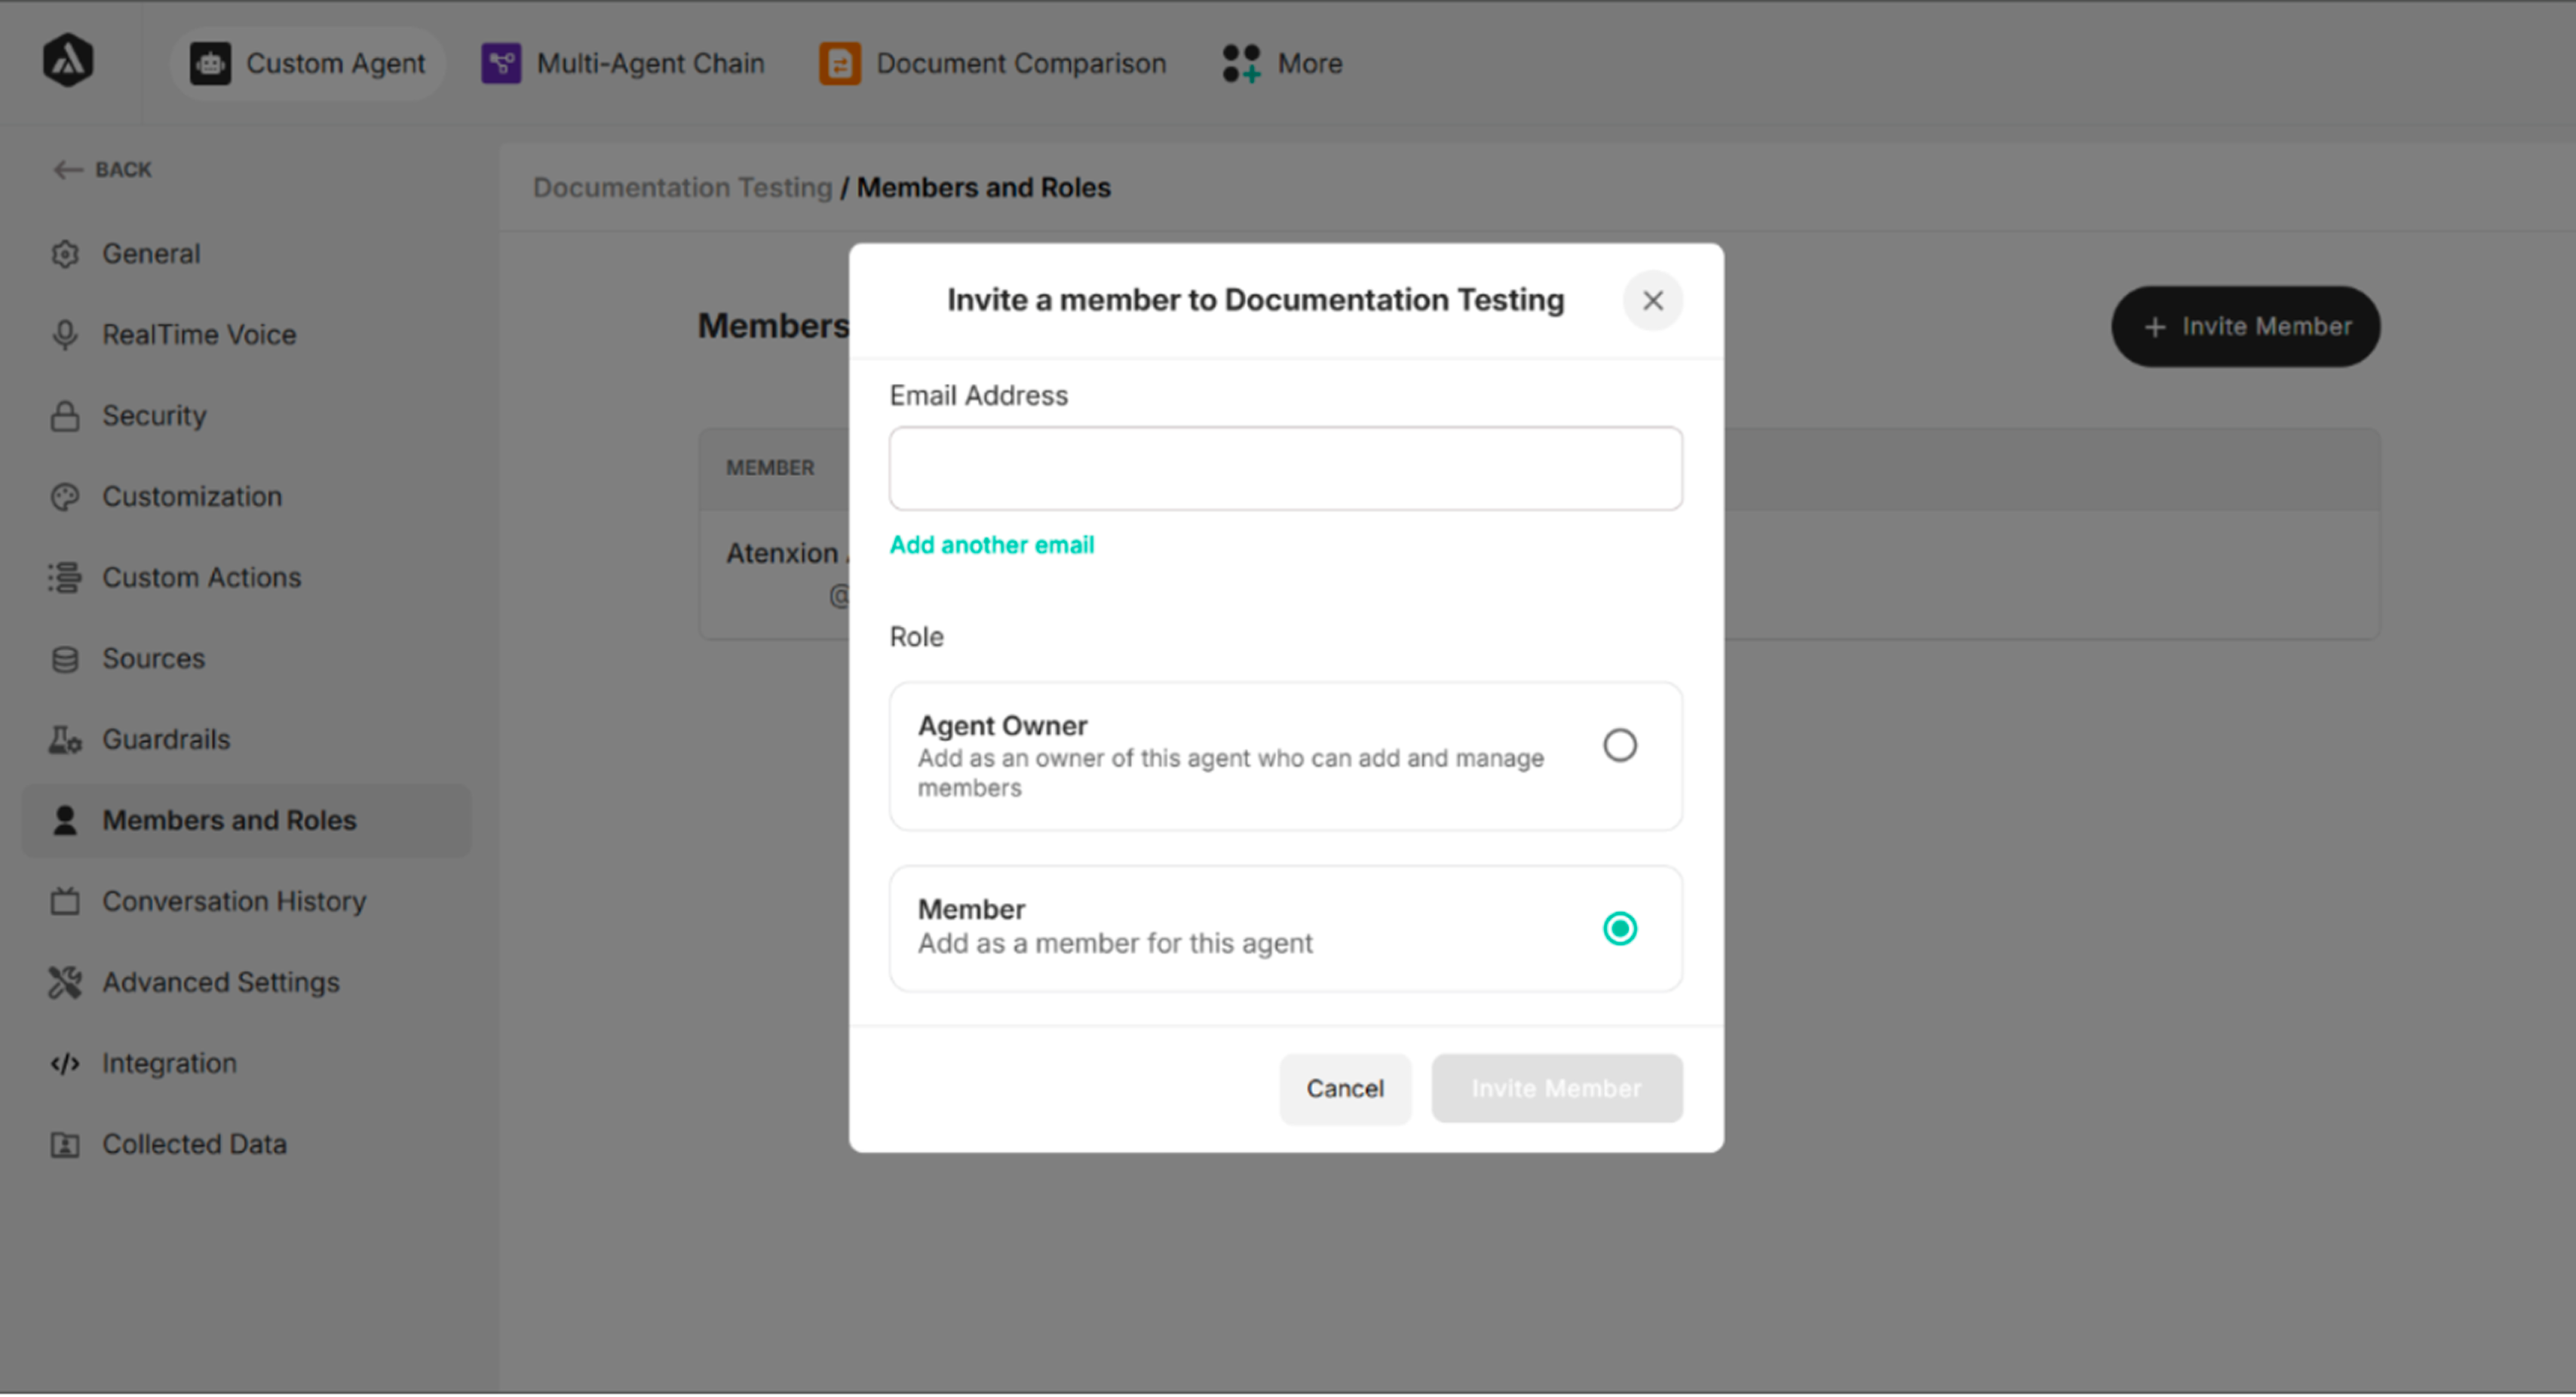Click the Conversation History calendar icon
Image resolution: width=2576 pixels, height=1397 pixels.
click(65, 902)
